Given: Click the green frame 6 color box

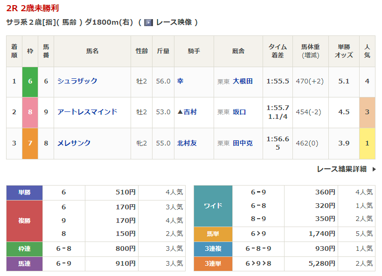Looking at the screenshot, I should 30,82.
